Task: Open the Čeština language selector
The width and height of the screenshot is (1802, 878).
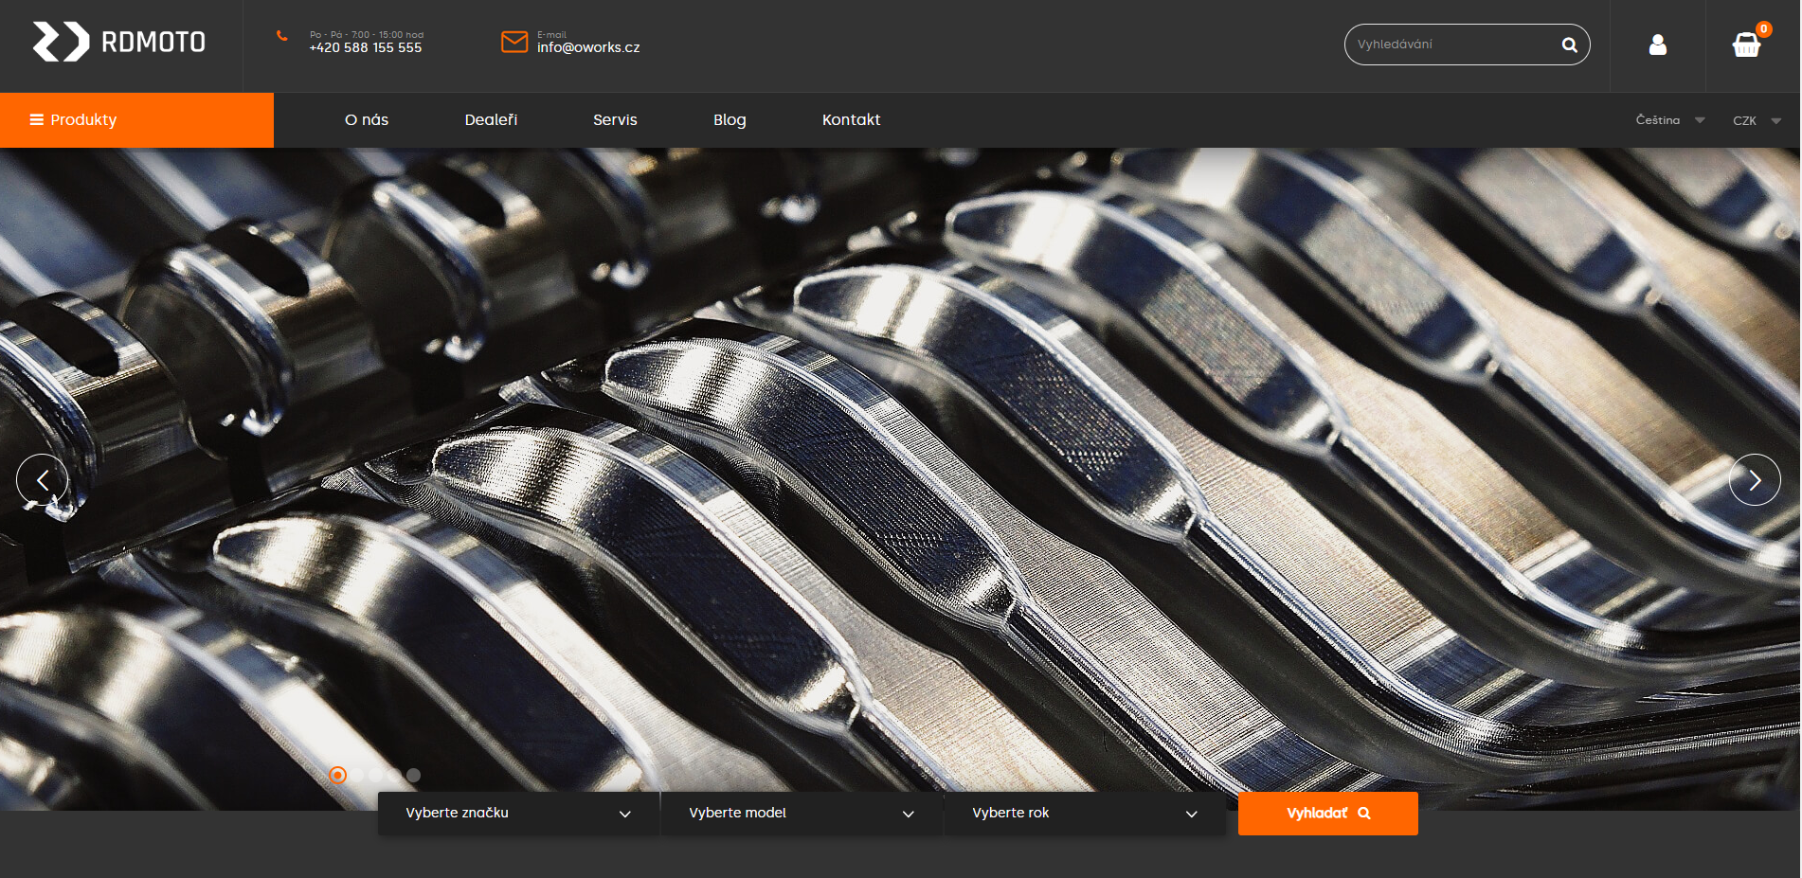Action: 1669,120
